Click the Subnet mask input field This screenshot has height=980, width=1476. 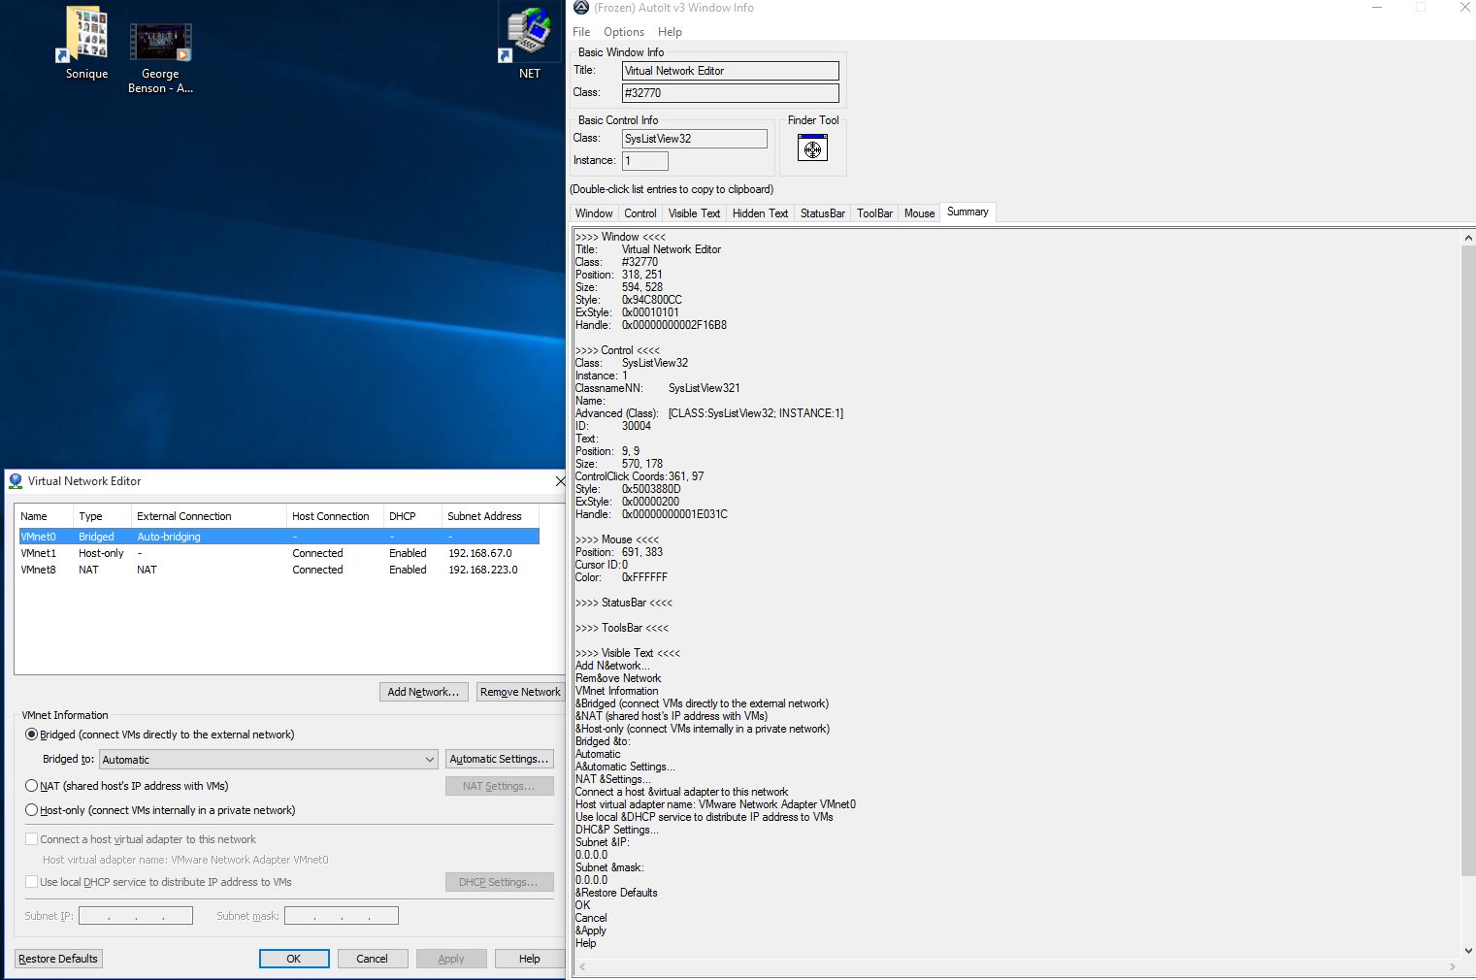coord(342,916)
